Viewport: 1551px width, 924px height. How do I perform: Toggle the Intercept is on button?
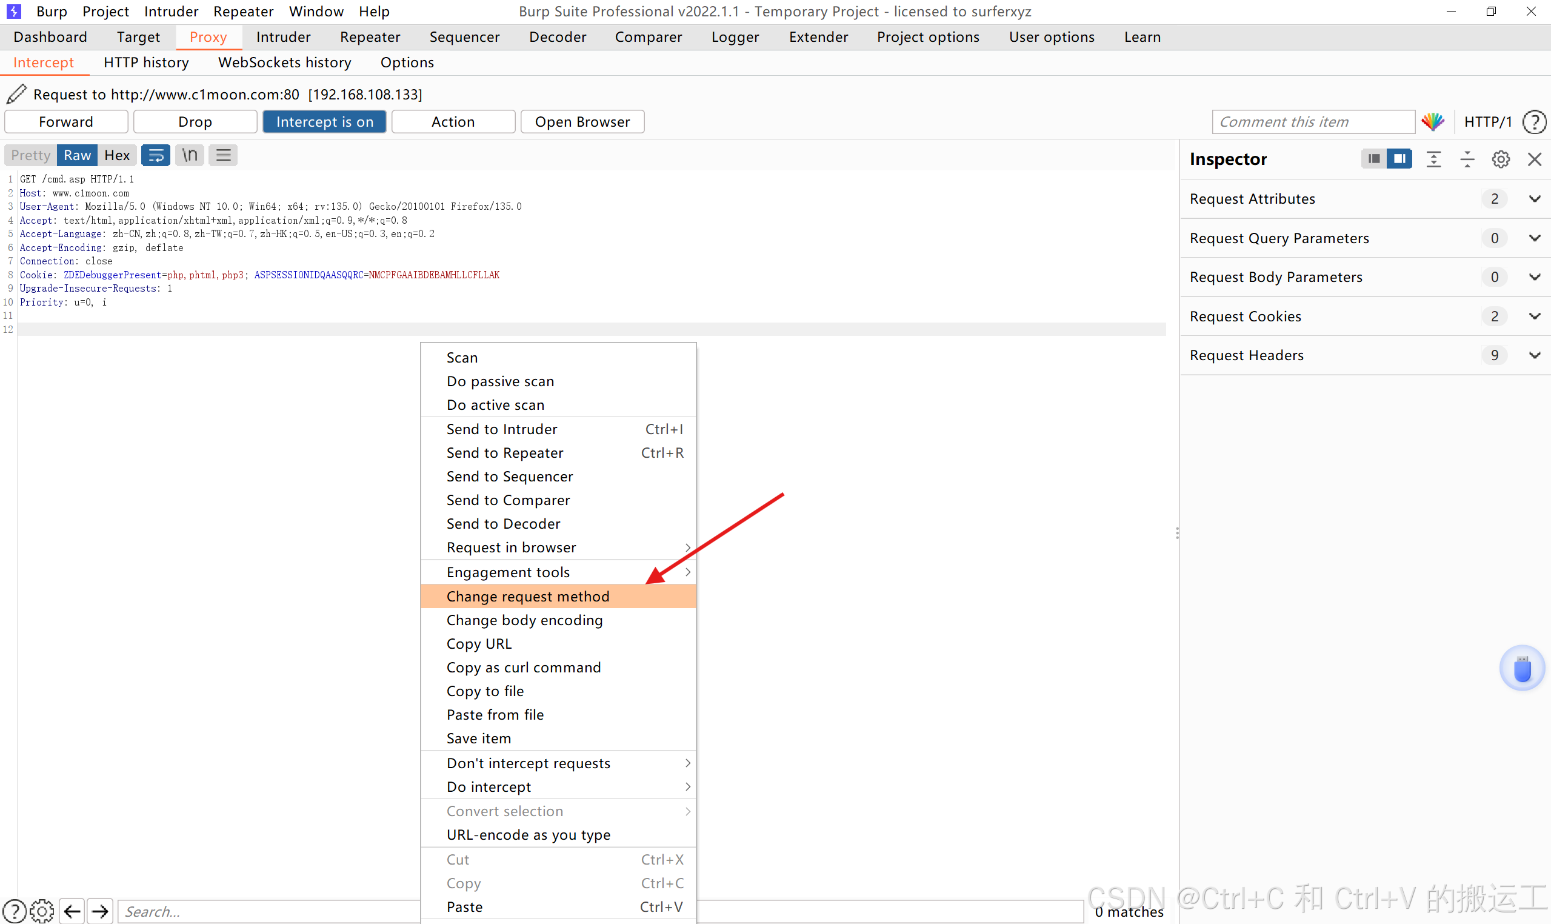tap(324, 122)
